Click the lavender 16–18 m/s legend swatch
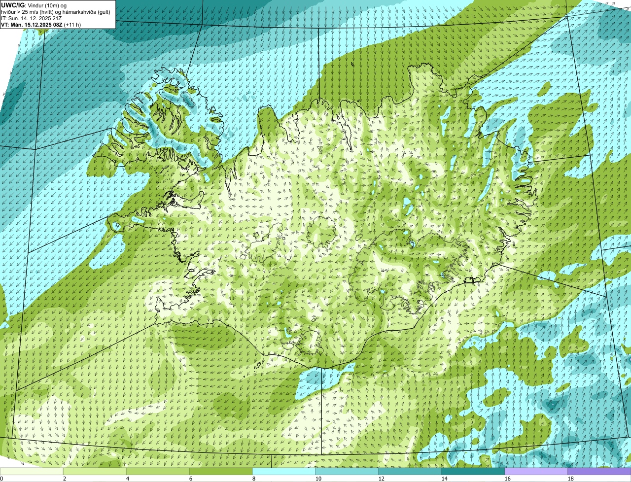This screenshot has width=631, height=482. pos(536,472)
